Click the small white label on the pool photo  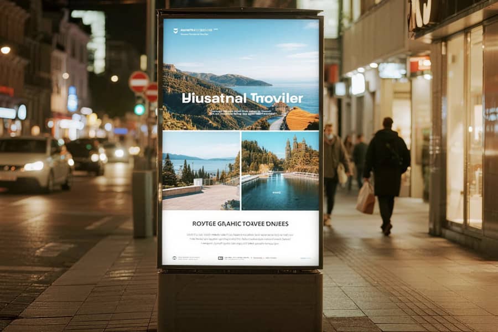(276, 193)
